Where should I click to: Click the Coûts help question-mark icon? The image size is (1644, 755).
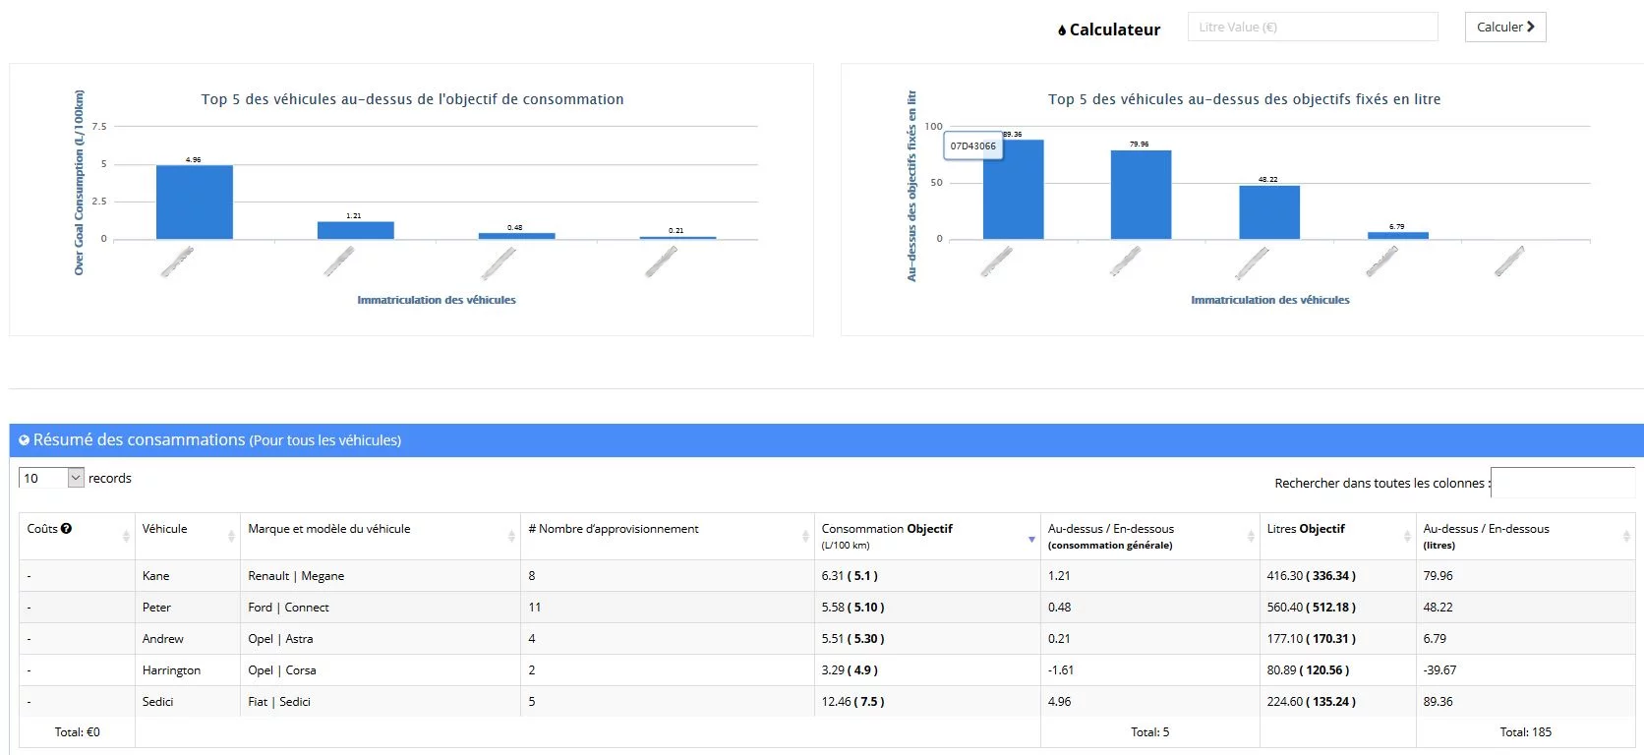[x=66, y=528]
